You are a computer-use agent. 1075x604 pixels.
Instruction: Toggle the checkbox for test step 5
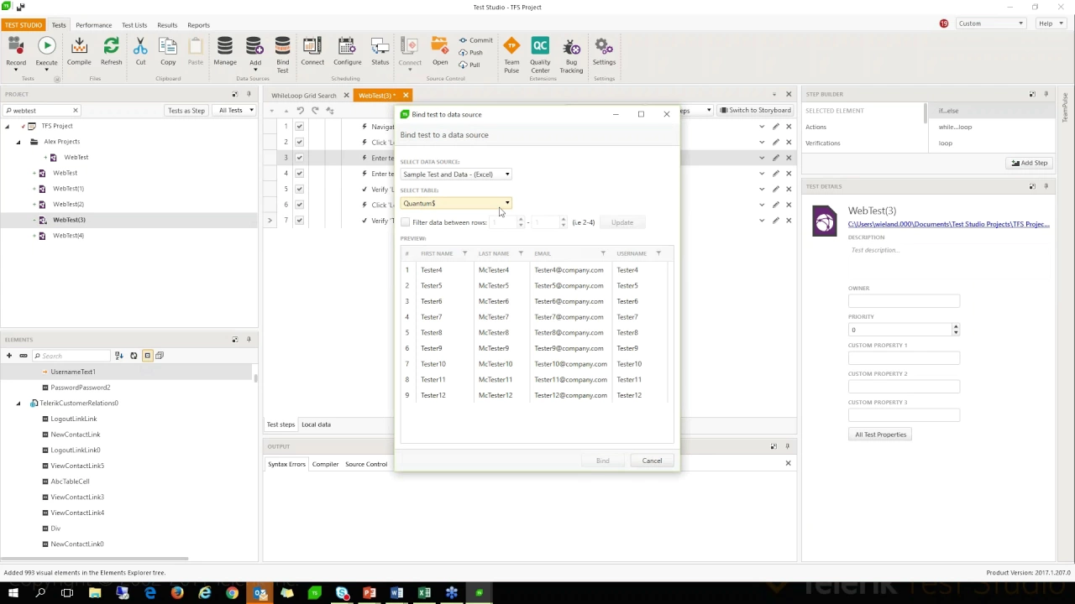click(299, 189)
